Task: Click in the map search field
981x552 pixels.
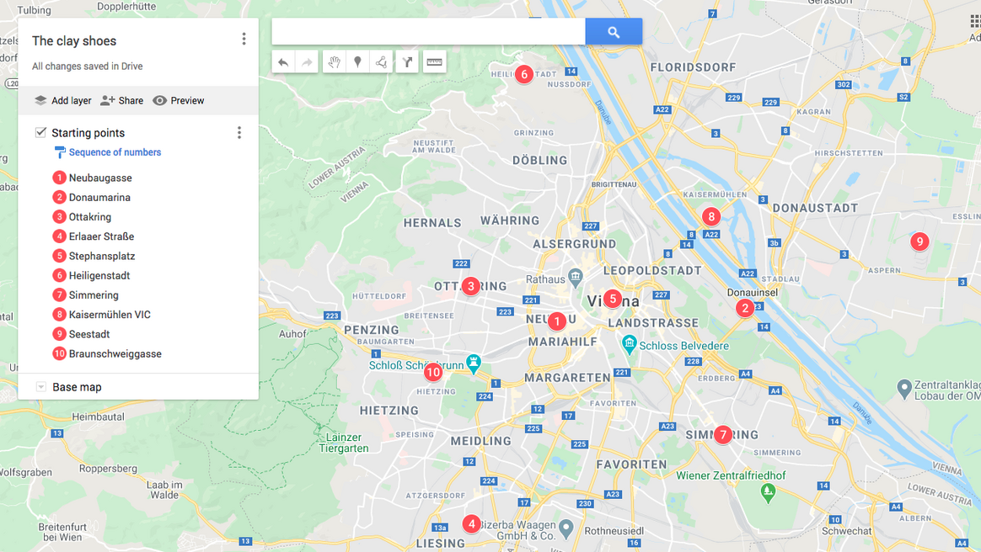Action: click(428, 32)
